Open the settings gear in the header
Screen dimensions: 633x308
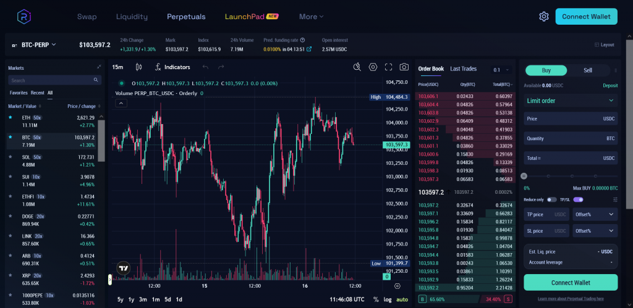click(x=544, y=17)
